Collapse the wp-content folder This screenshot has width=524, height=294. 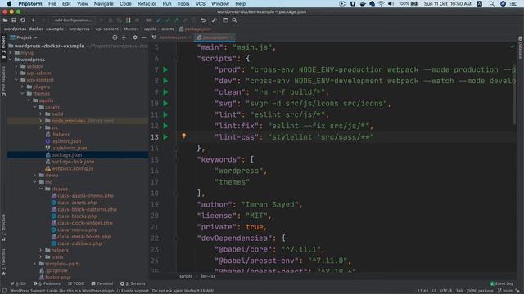tap(16, 80)
